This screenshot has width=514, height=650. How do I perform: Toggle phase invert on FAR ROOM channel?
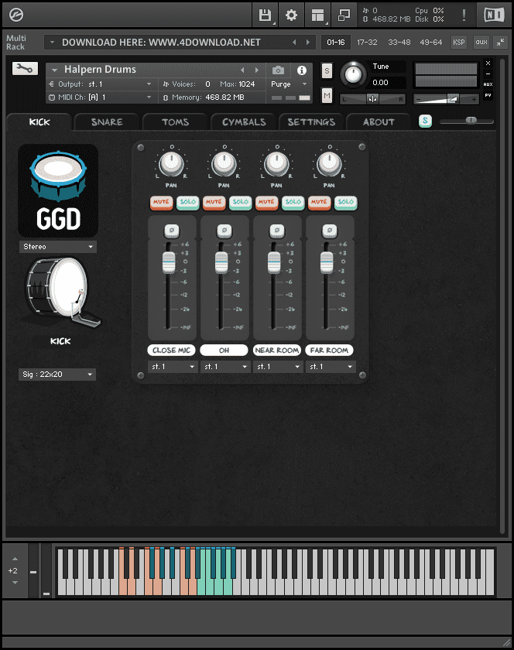[x=330, y=231]
